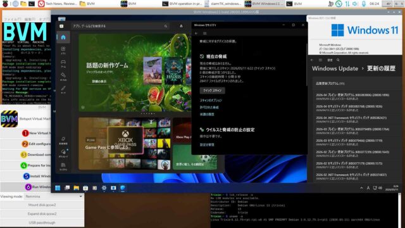The image size is (405, 228).
Task: Open the updater circle icon in panel tray
Action: 339,4
